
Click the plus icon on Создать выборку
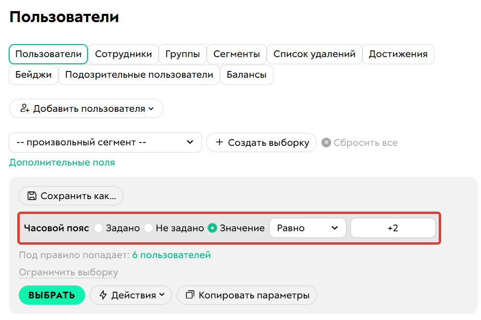(220, 142)
